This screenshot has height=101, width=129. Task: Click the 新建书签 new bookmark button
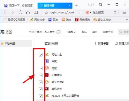[101, 43]
